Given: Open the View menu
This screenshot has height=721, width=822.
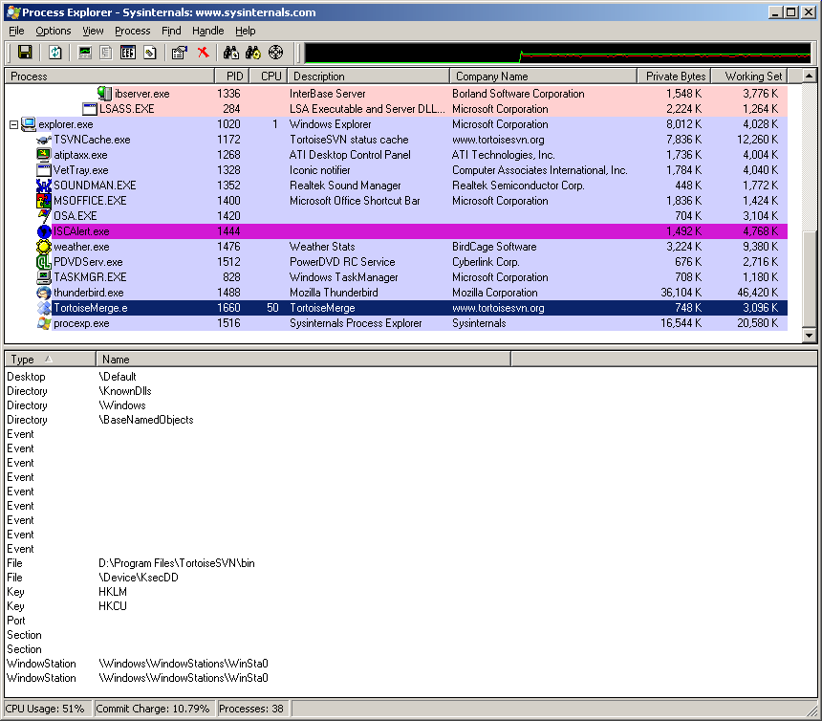Looking at the screenshot, I should (x=93, y=31).
